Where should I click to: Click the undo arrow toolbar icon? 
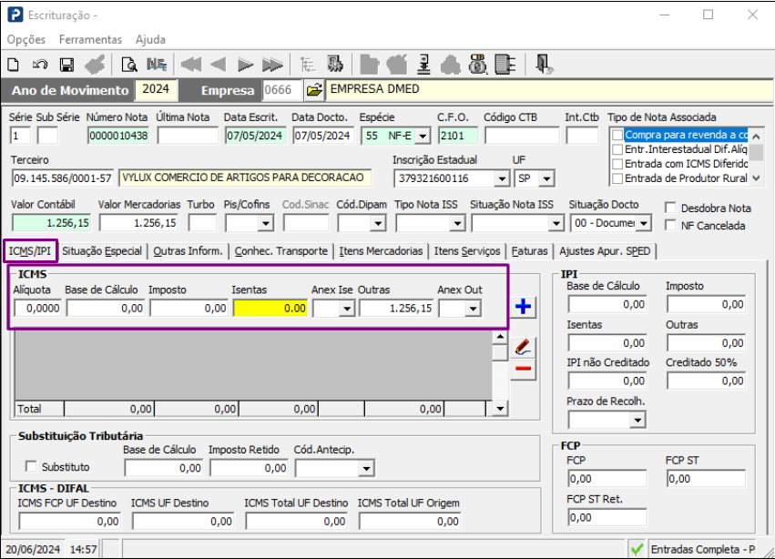tap(40, 65)
